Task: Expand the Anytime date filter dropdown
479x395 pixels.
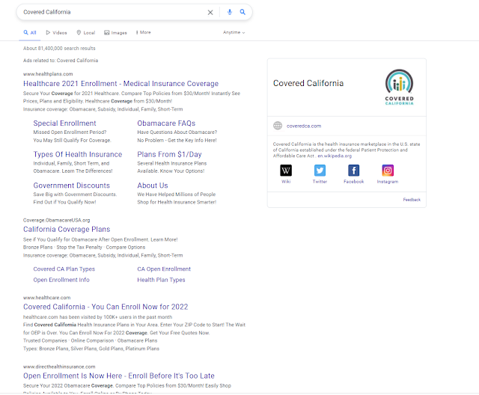Action: pos(234,32)
